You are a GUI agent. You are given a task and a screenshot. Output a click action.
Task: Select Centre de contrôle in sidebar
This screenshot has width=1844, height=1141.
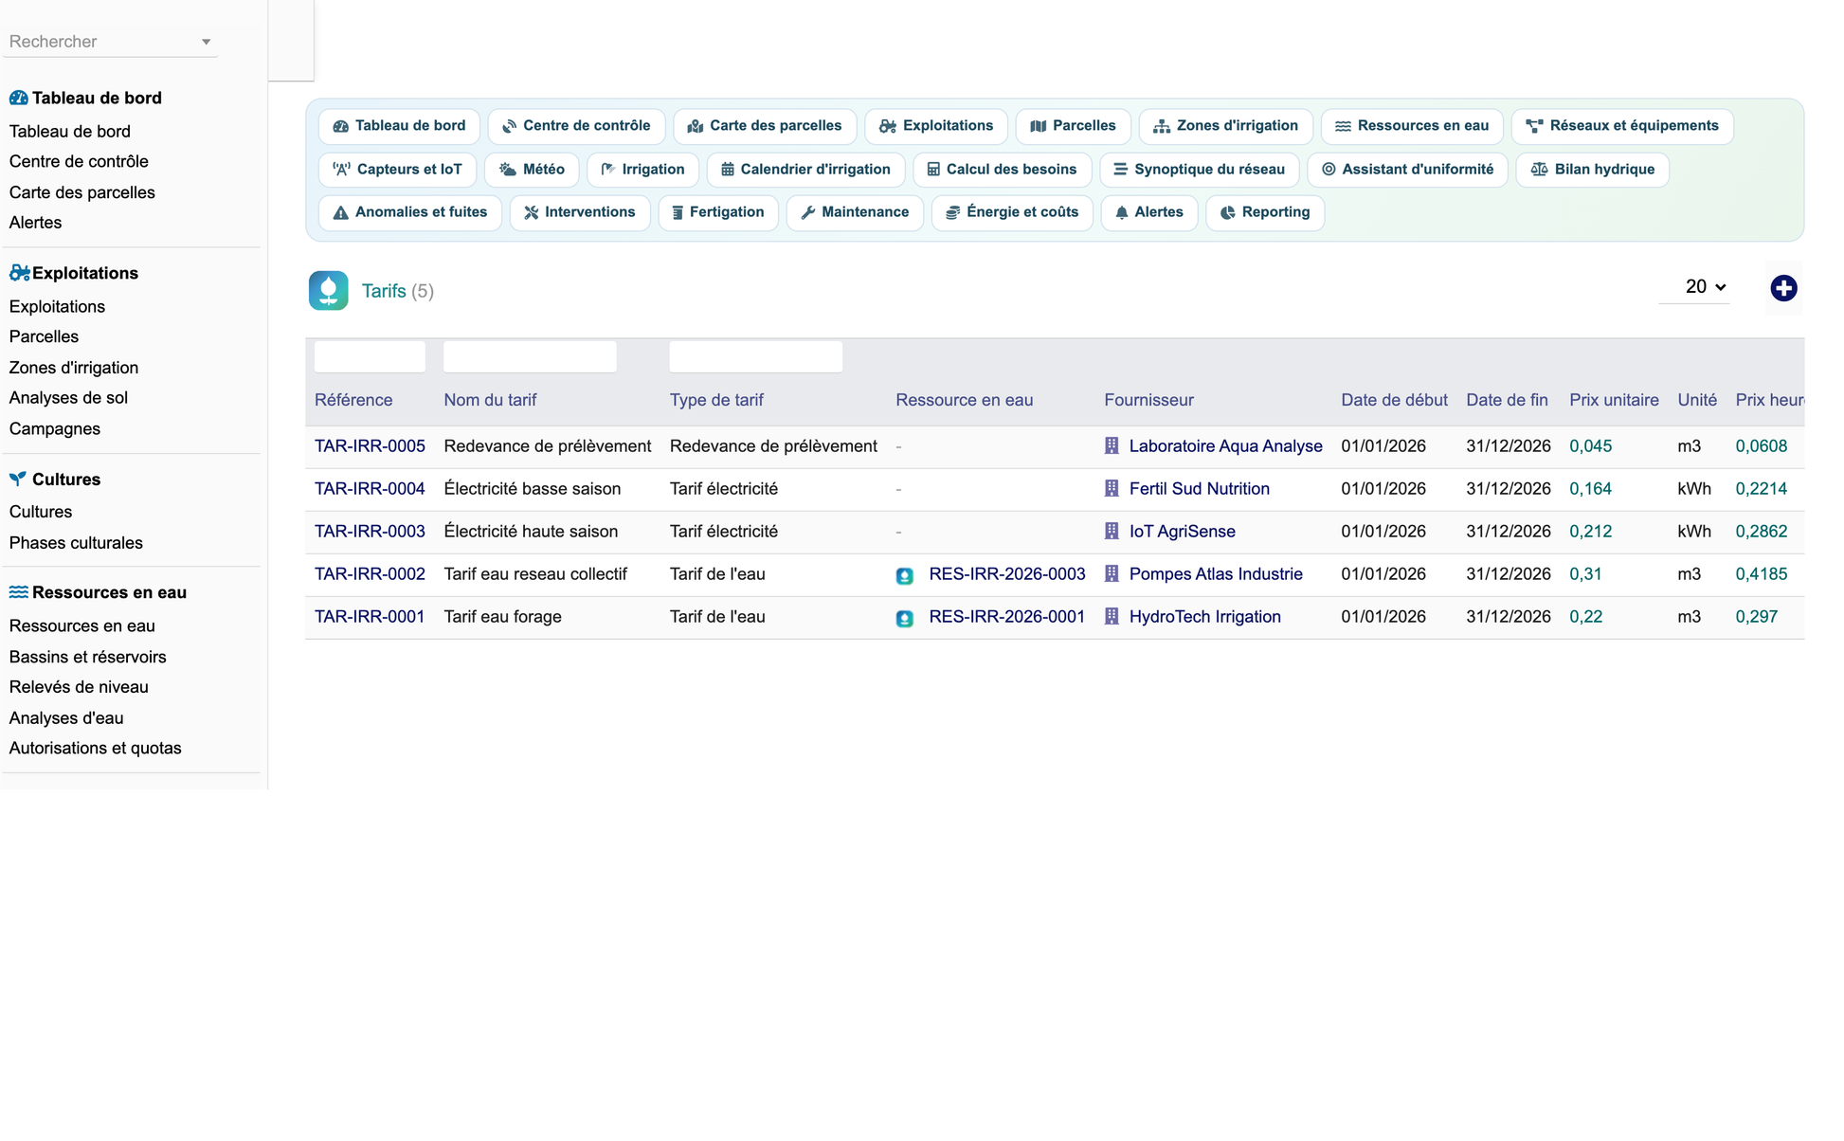point(79,161)
